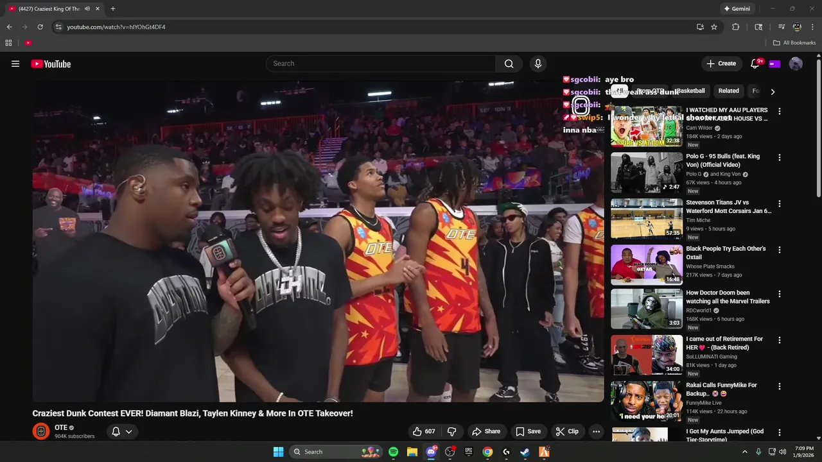Open Gemini in Chrome
The width and height of the screenshot is (822, 462).
(x=737, y=8)
